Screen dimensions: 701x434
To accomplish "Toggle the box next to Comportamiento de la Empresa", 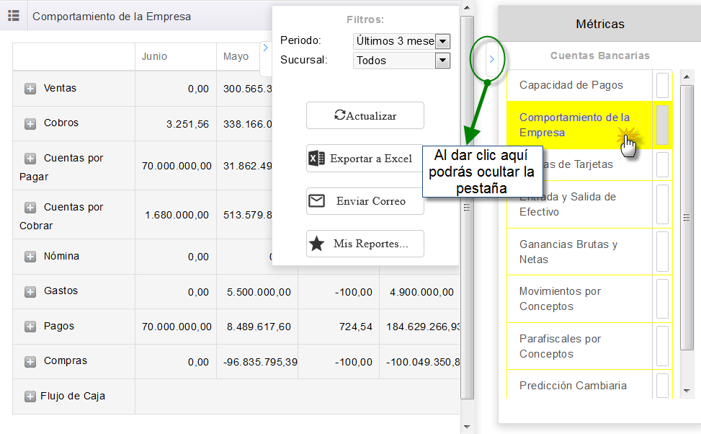I will [x=662, y=125].
